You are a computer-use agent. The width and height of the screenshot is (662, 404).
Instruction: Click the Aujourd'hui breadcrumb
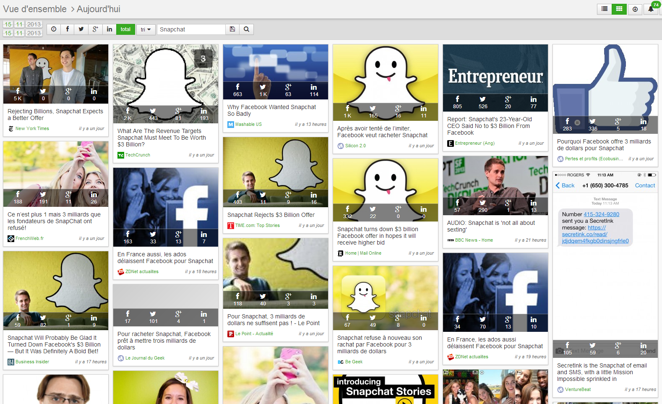coord(99,9)
